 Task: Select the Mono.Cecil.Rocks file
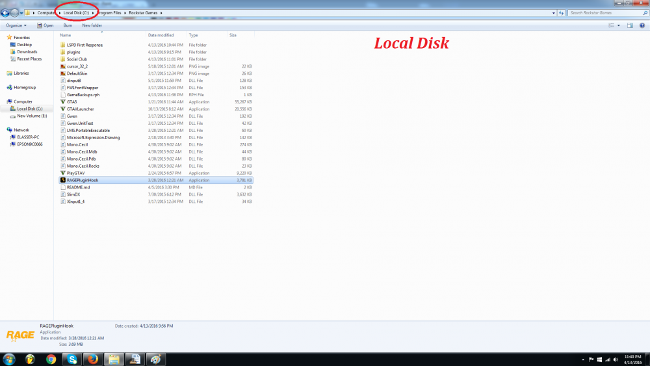pyautogui.click(x=83, y=166)
